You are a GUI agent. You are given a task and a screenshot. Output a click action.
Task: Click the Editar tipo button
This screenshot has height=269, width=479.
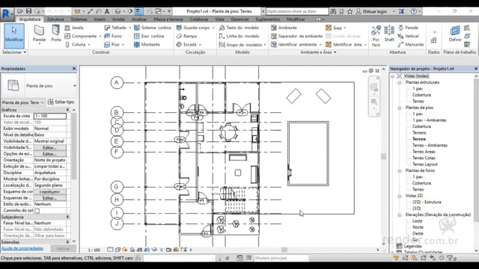click(x=61, y=102)
